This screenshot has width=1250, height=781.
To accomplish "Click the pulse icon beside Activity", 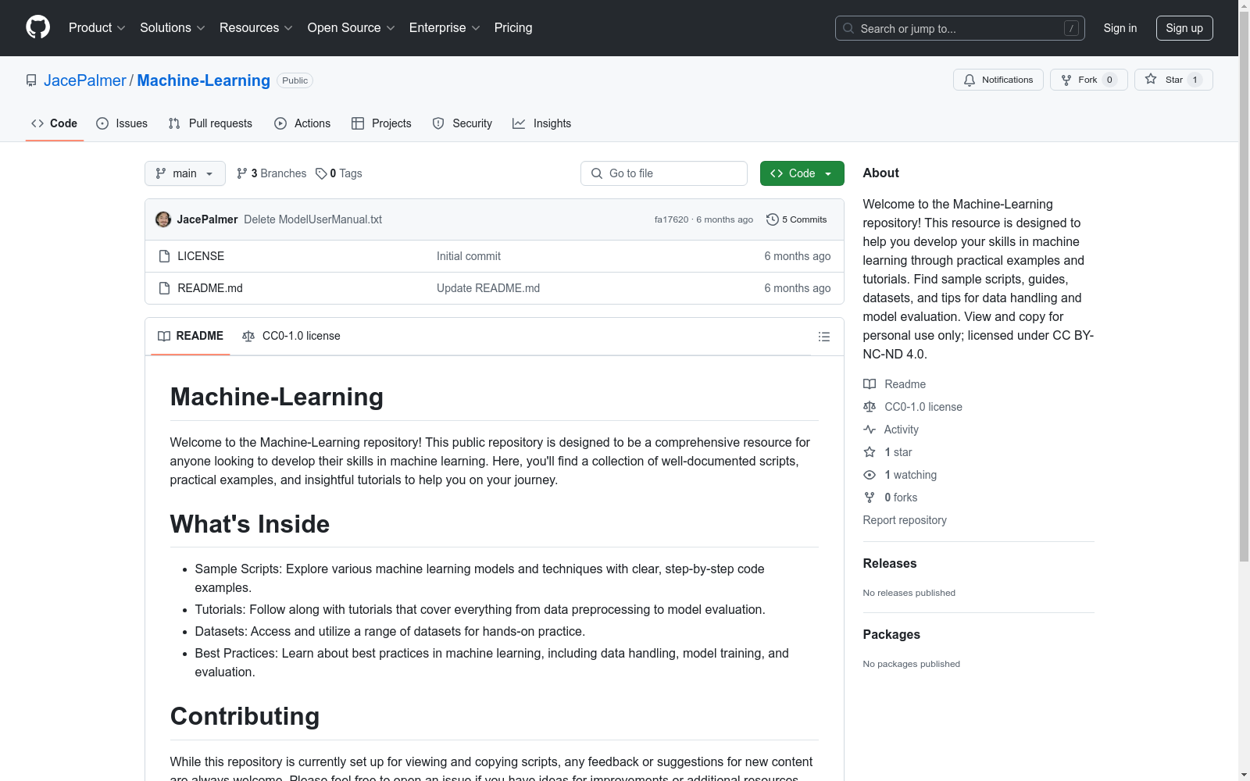I will tap(870, 430).
